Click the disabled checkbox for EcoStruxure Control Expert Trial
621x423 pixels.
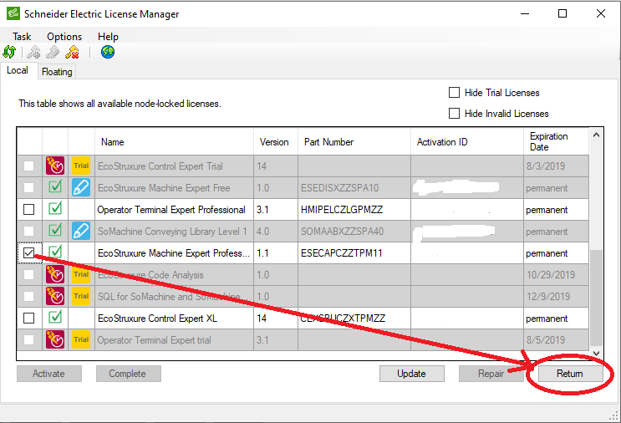[x=28, y=166]
